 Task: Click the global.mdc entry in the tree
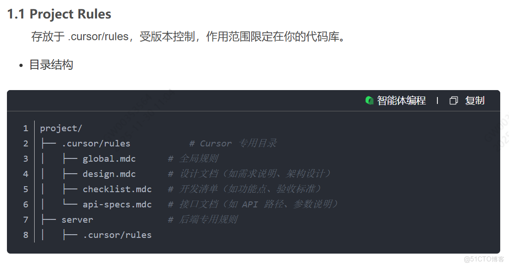[x=109, y=158]
